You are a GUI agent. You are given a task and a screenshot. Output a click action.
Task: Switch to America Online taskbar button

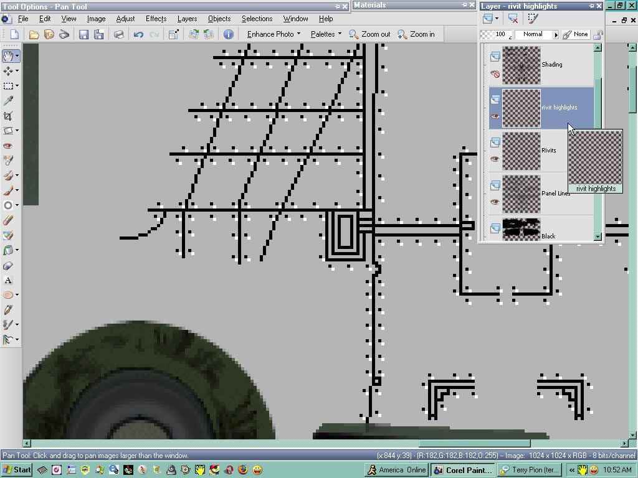point(396,471)
